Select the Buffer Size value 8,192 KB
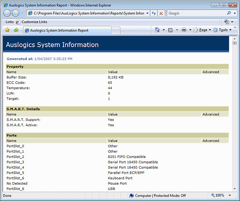Screen dimensions: 240x201 coord(116,77)
